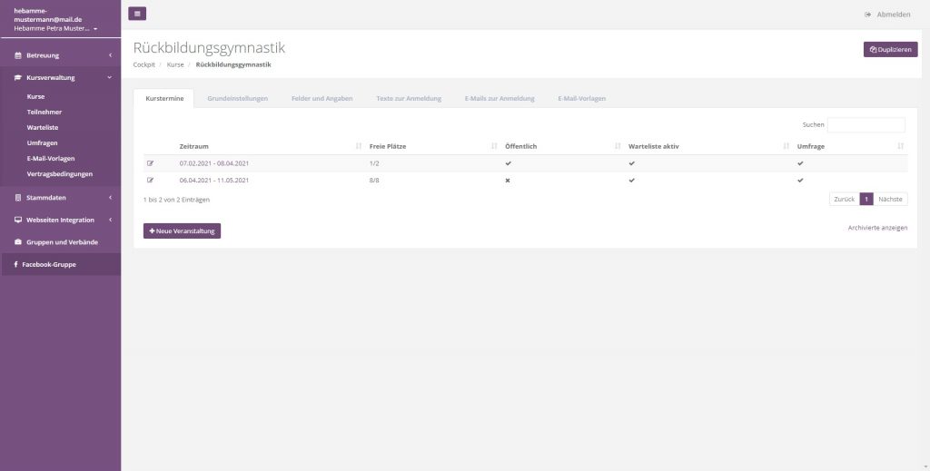Sort by Freie Plätze column icon
Viewport: 930px width, 471px height.
pos(494,146)
